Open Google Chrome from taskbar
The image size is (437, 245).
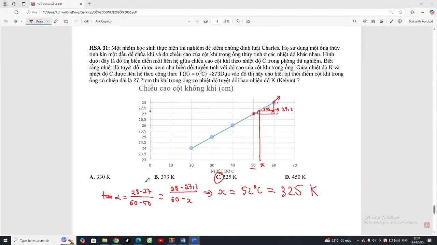pyautogui.click(x=116, y=241)
